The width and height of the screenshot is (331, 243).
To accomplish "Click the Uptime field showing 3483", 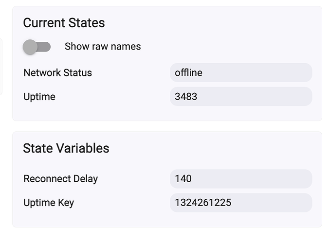I will pos(241,97).
